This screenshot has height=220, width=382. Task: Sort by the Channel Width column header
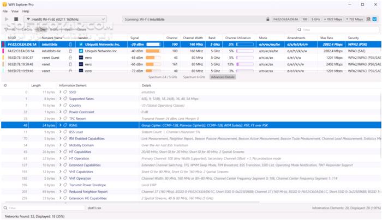tap(193, 38)
